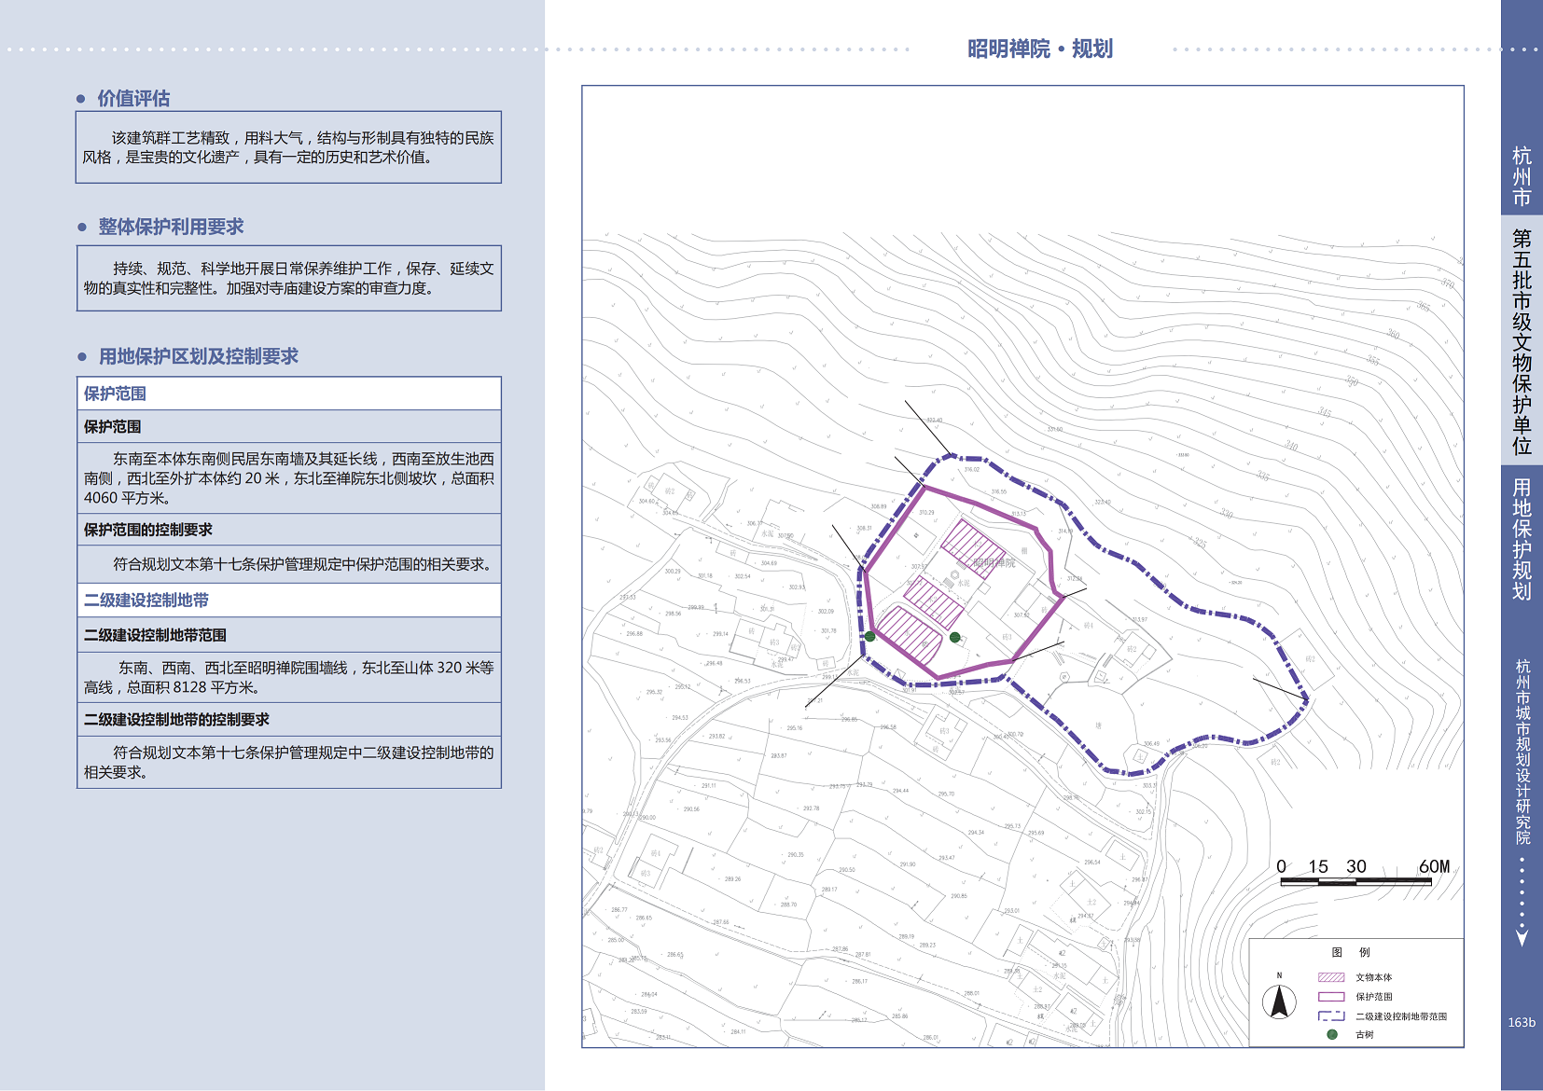Screen dimensions: 1543x1091
Task: Click the 二级建设控制地带范围 table row
Action: (x=289, y=635)
